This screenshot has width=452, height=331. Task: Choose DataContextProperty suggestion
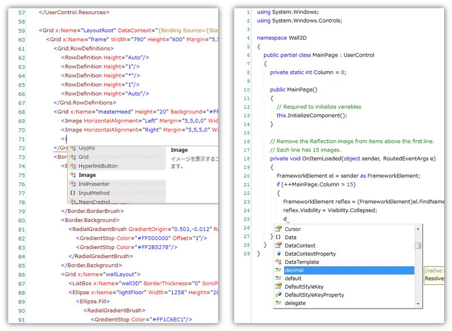pos(310,254)
